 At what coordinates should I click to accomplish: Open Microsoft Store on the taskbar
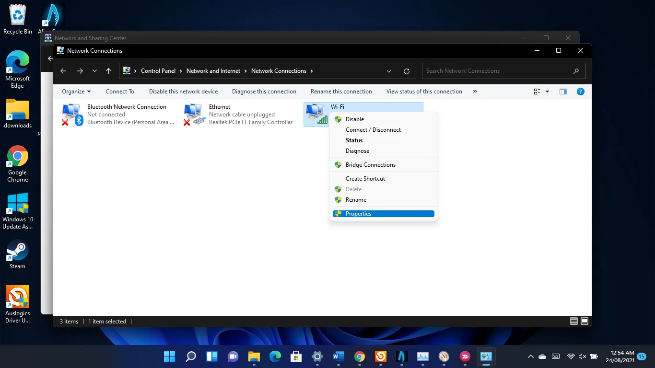296,356
